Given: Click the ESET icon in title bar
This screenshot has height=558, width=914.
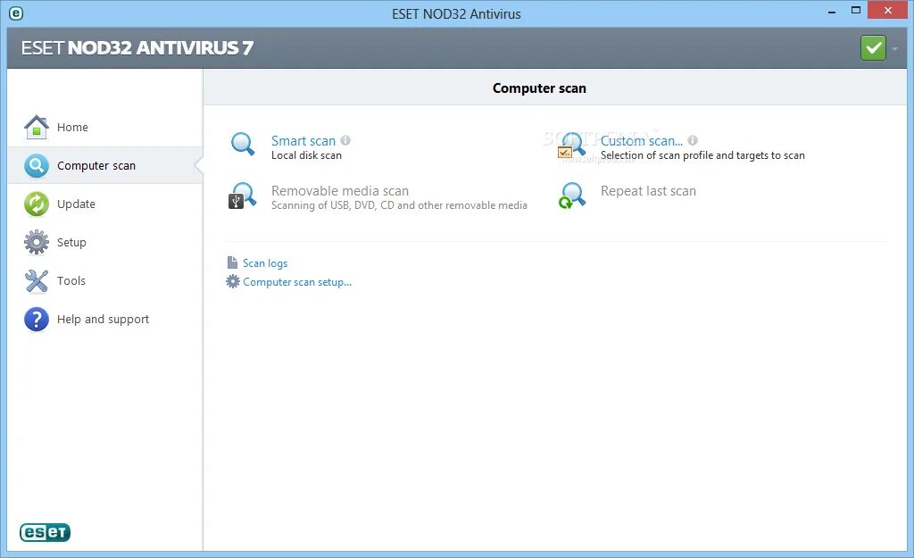Looking at the screenshot, I should tap(16, 12).
